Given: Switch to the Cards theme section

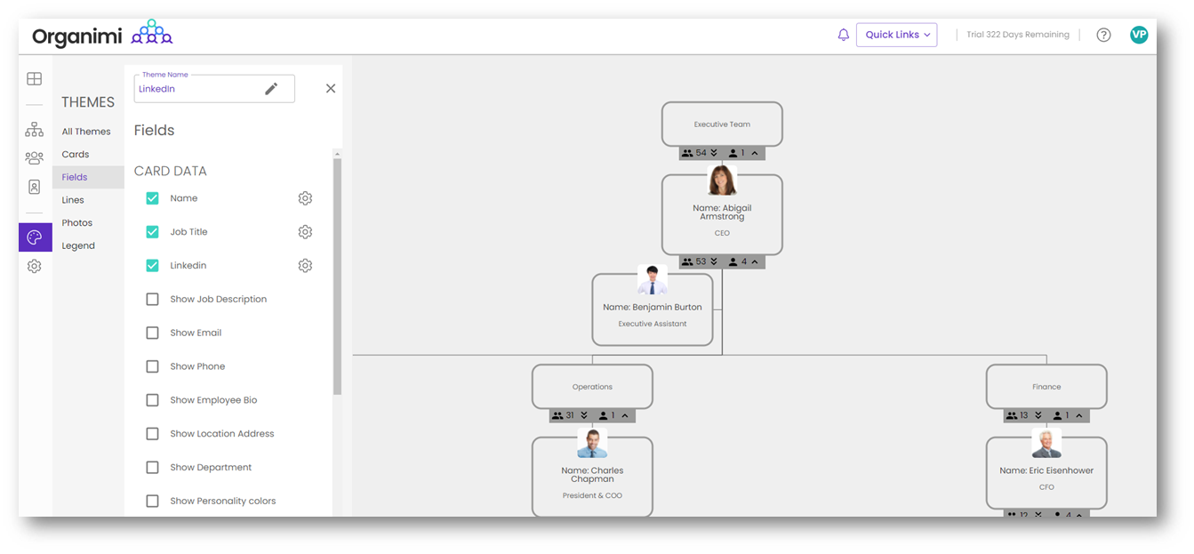Looking at the screenshot, I should (76, 155).
